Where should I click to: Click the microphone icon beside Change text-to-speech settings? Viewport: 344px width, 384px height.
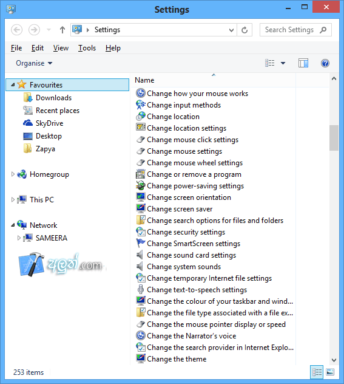pyautogui.click(x=141, y=289)
